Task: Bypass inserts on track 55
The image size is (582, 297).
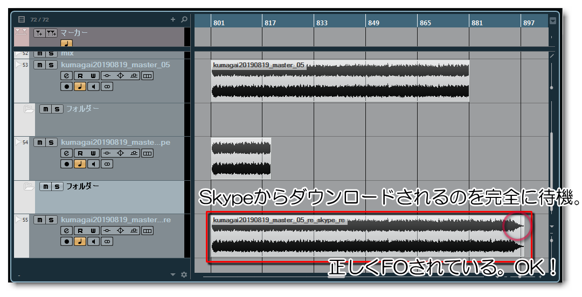Action: 107,231
